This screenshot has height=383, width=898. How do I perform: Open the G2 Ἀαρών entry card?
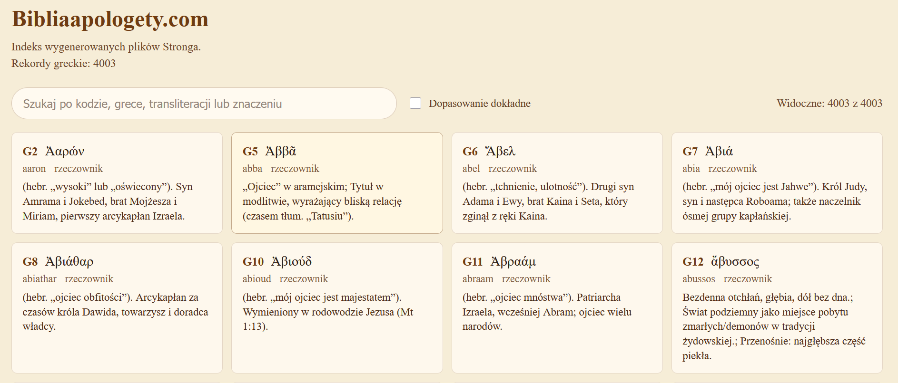117,183
